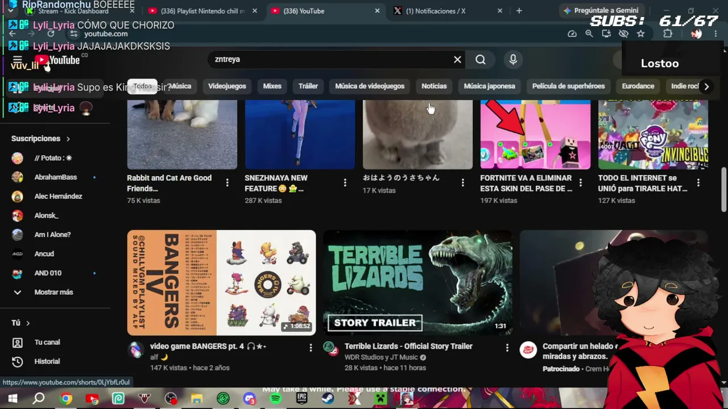
Task: Open the video game BANGERS pt. 4 title
Action: pos(208,347)
